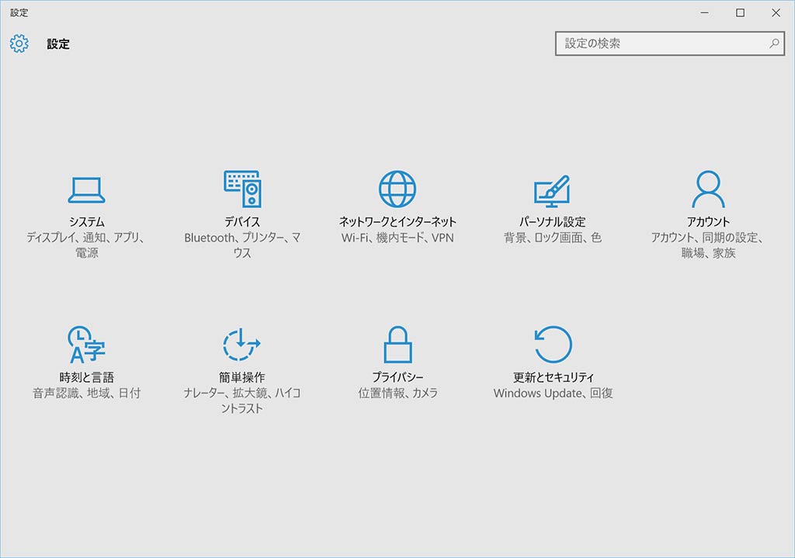Screen dimensions: 795x558
Task: Select the デバイス title label
Action: click(242, 221)
